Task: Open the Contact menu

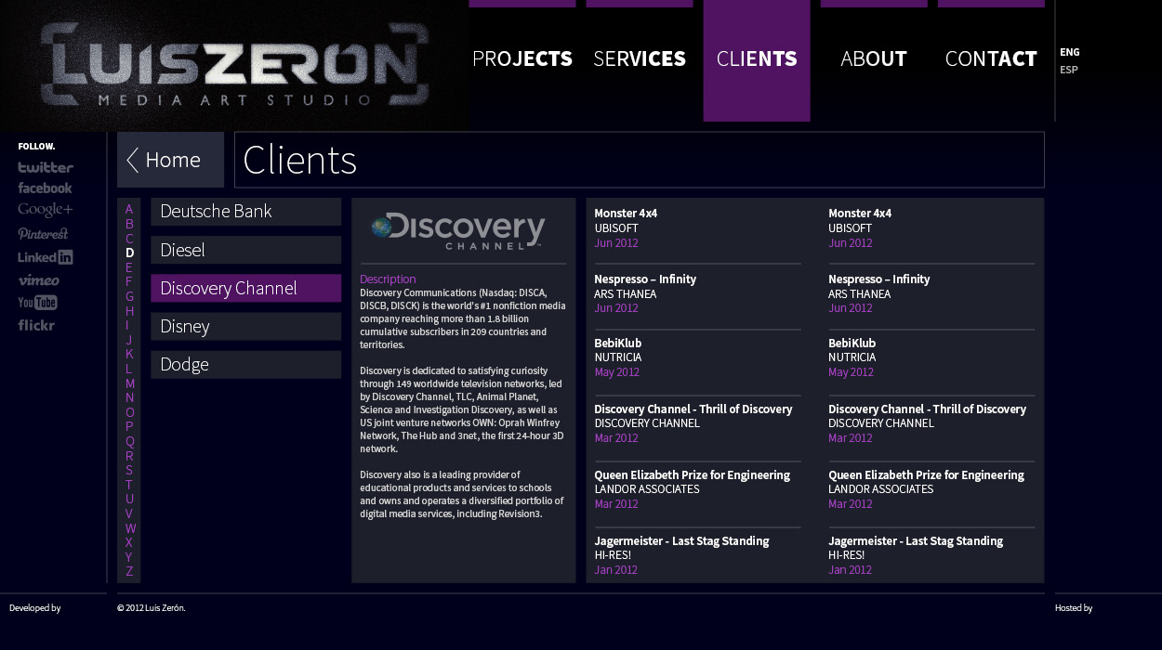Action: 991,60
